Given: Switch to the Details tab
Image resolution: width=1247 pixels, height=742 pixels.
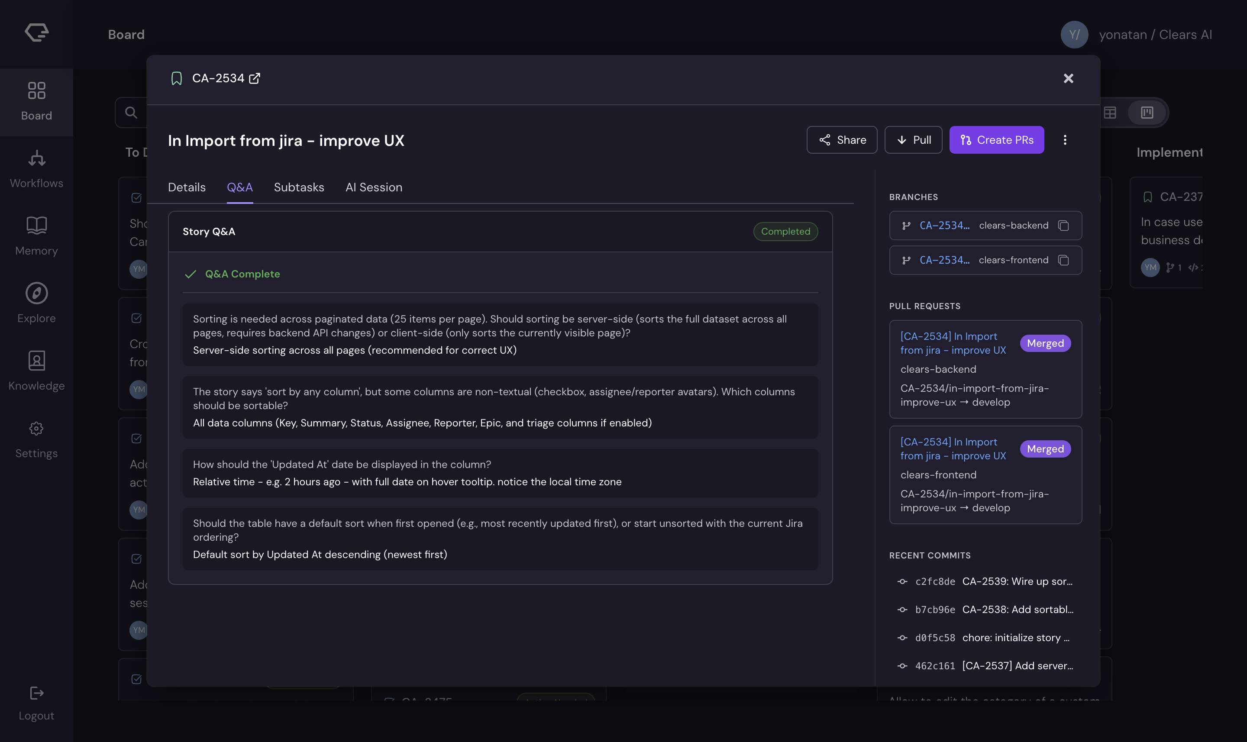Looking at the screenshot, I should [x=187, y=187].
